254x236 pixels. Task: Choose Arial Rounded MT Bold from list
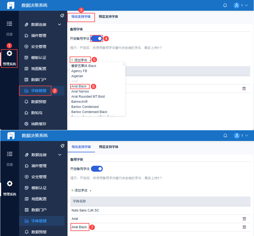click(88, 97)
